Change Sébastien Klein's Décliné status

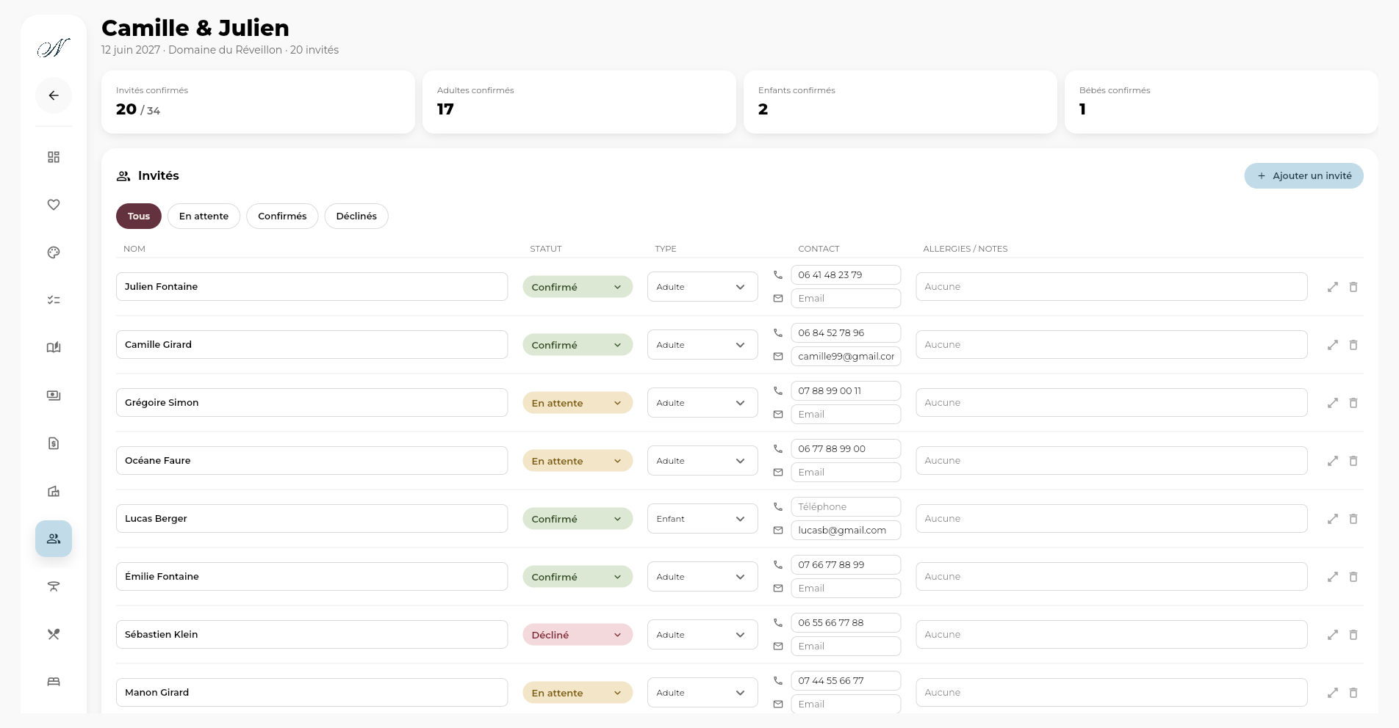578,635
